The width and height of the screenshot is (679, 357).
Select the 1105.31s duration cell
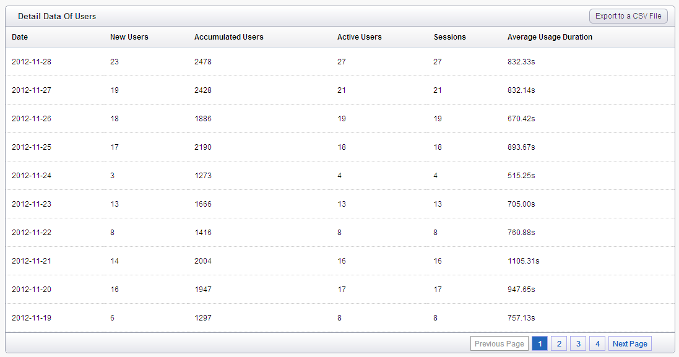[x=524, y=261]
